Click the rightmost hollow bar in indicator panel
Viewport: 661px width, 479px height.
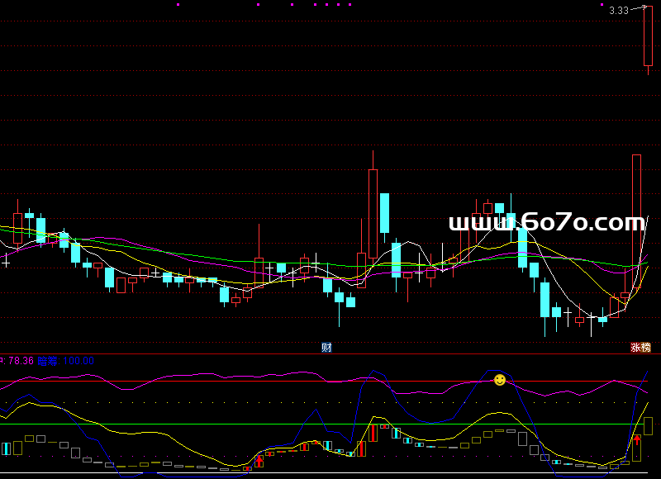(x=649, y=426)
